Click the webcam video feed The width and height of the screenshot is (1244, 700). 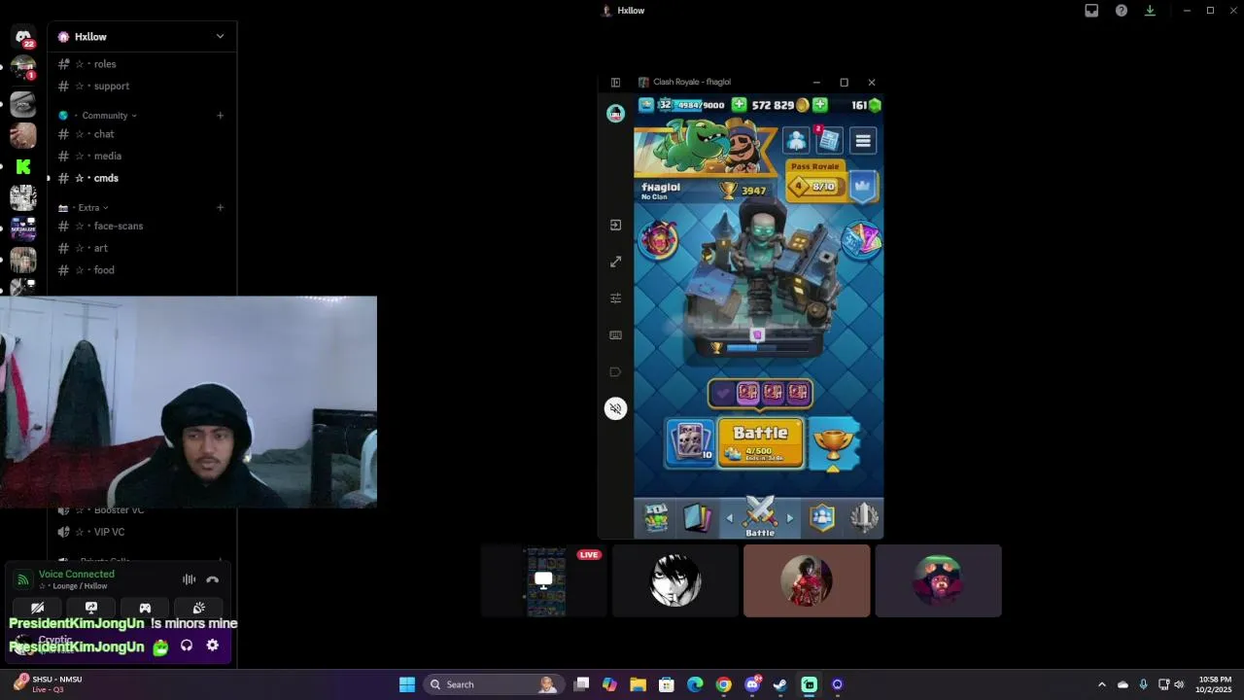click(x=189, y=402)
